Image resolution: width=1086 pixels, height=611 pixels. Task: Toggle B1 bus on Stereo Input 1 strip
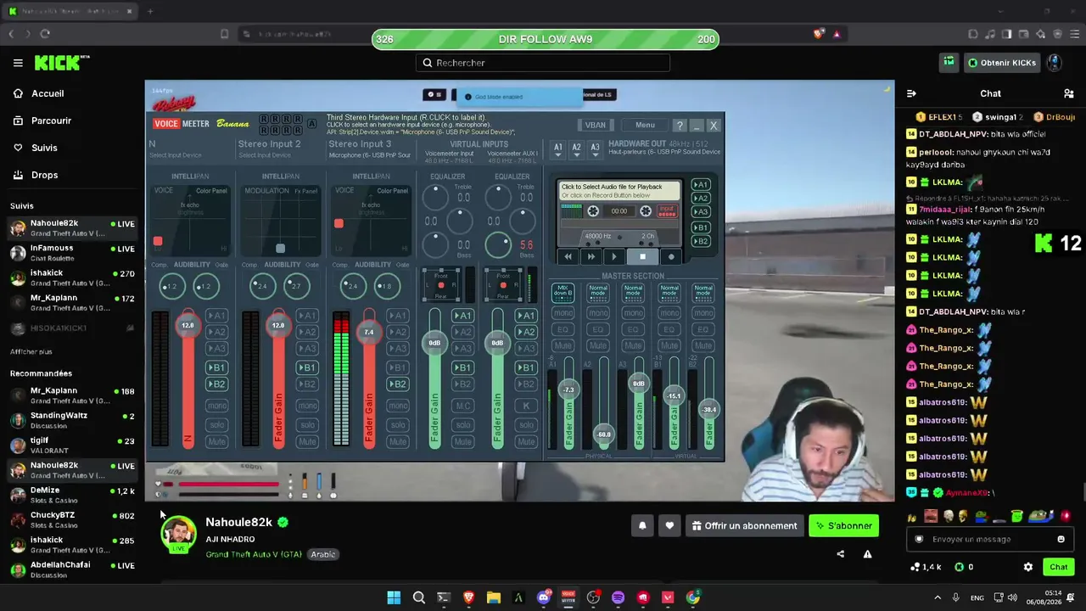point(216,367)
